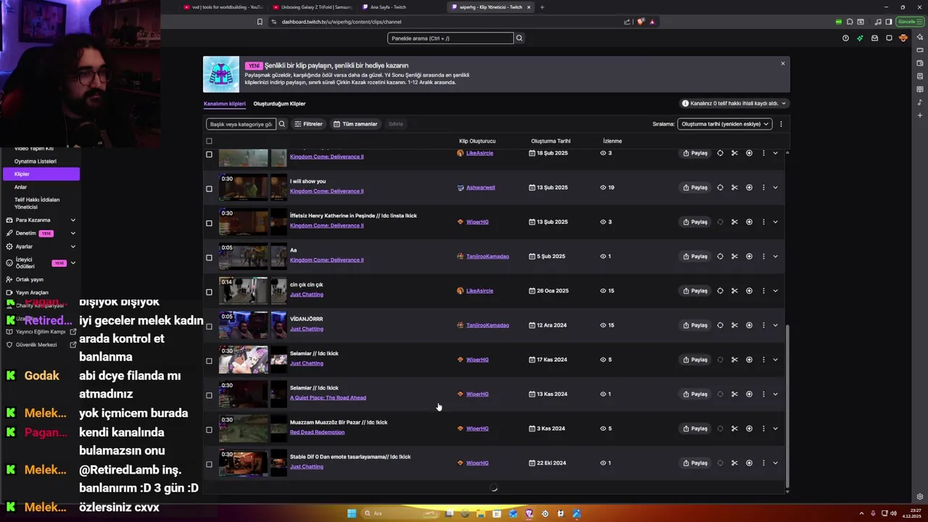This screenshot has height=522, width=928.
Task: Open clip creator 'Ashwarwell' profile link
Action: (x=481, y=188)
